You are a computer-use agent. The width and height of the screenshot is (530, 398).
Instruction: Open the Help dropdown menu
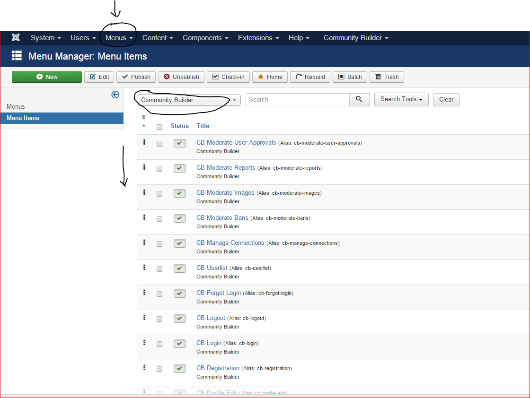299,38
